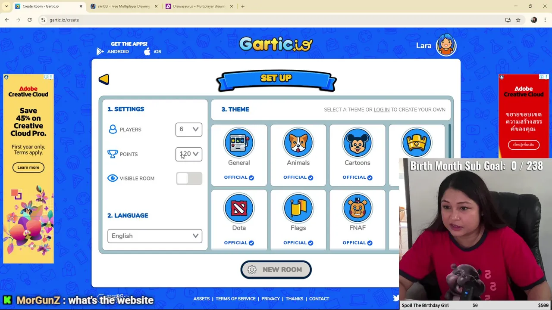The height and width of the screenshot is (310, 552).
Task: Open the THANKS footer link
Action: click(295, 299)
